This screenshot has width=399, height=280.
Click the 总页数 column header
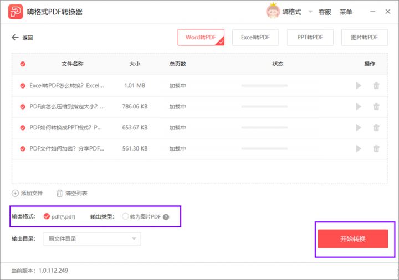point(178,64)
